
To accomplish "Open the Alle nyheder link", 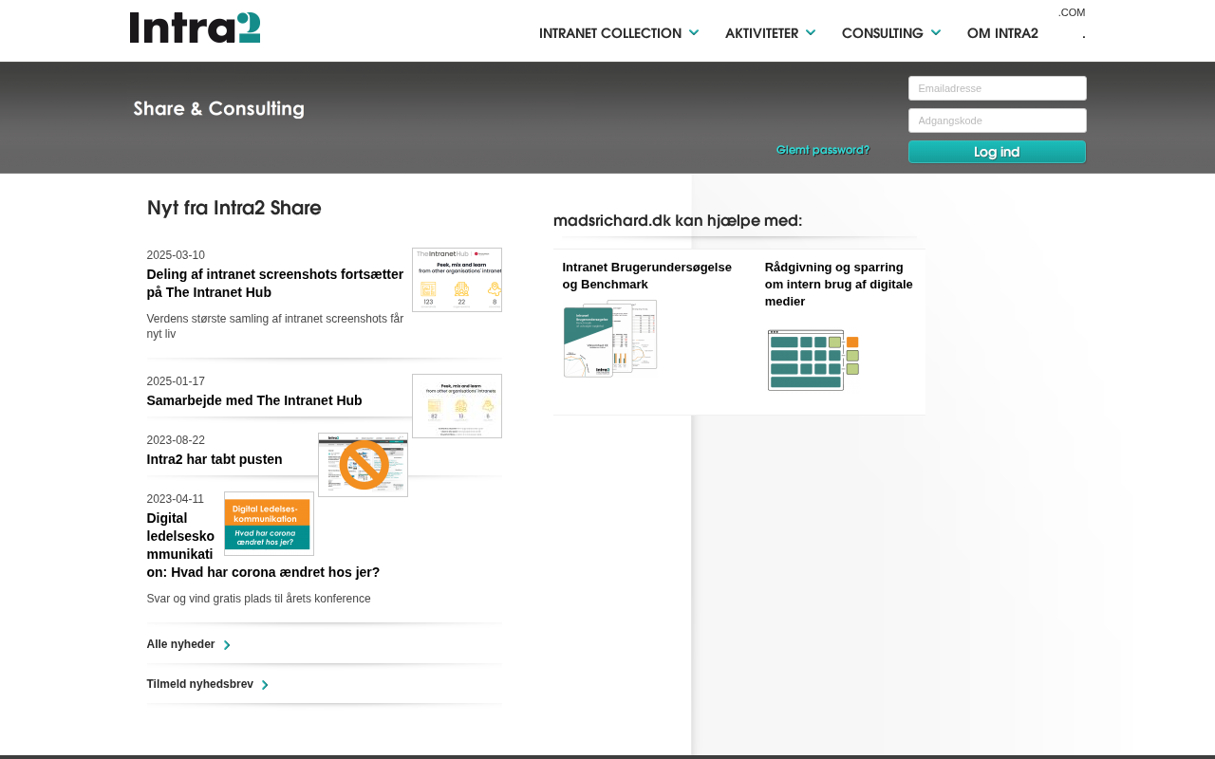I will [x=180, y=644].
